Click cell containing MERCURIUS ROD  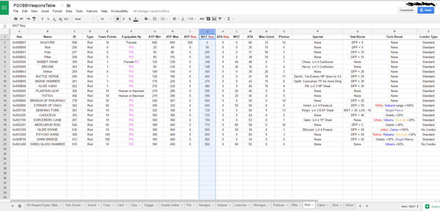pos(47,124)
